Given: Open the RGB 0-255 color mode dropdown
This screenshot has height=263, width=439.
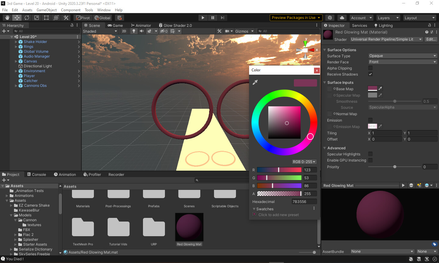Looking at the screenshot, I should (304, 162).
